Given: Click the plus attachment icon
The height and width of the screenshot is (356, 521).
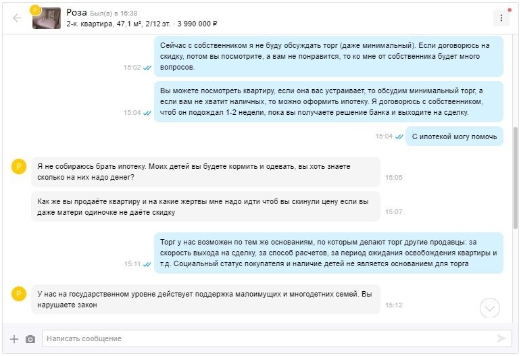Looking at the screenshot, I should point(14,339).
